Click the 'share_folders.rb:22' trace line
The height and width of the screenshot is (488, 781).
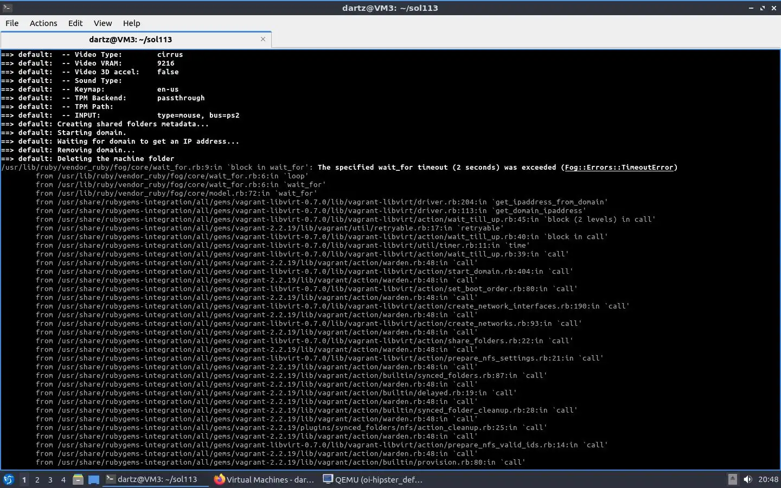(304, 341)
